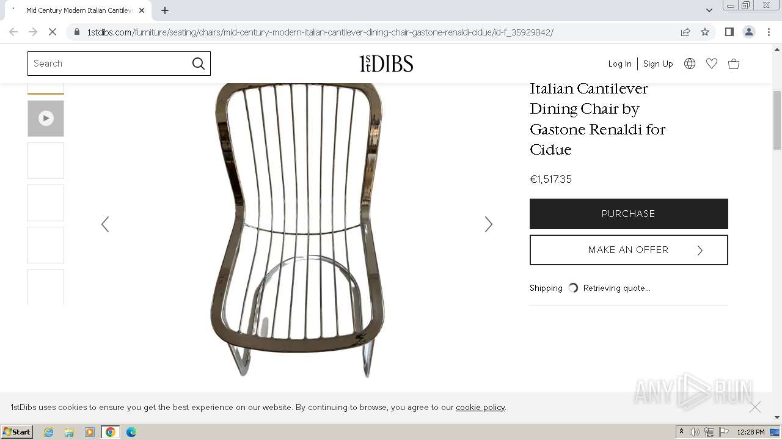Click the search magnifier icon
782x440 pixels.
click(199, 64)
